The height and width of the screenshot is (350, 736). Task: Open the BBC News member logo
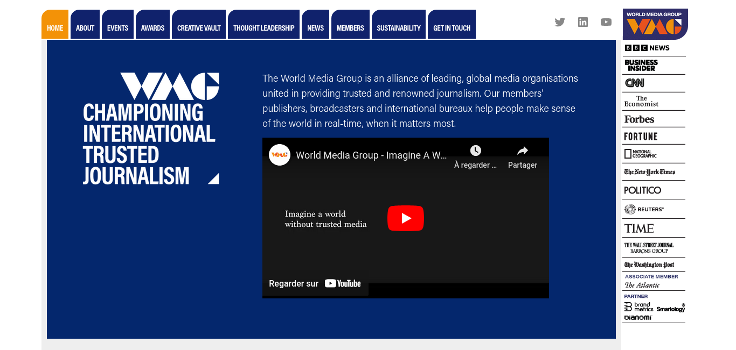[647, 48]
